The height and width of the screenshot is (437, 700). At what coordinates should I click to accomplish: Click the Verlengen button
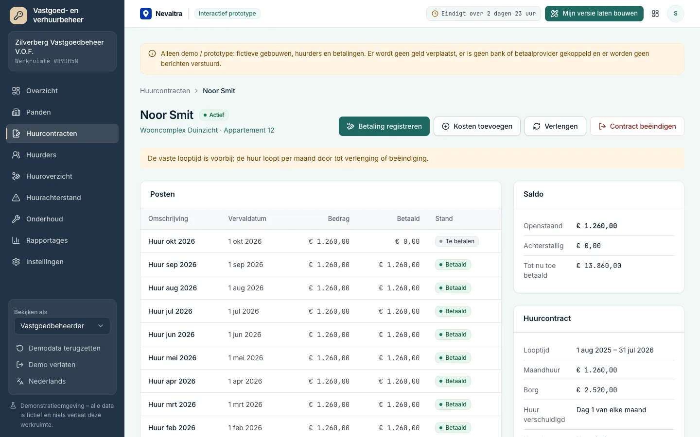click(x=555, y=126)
